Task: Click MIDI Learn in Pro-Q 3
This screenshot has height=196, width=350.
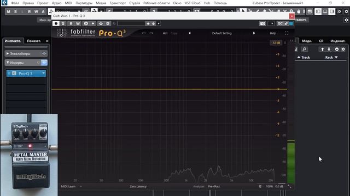Action: tap(68, 186)
